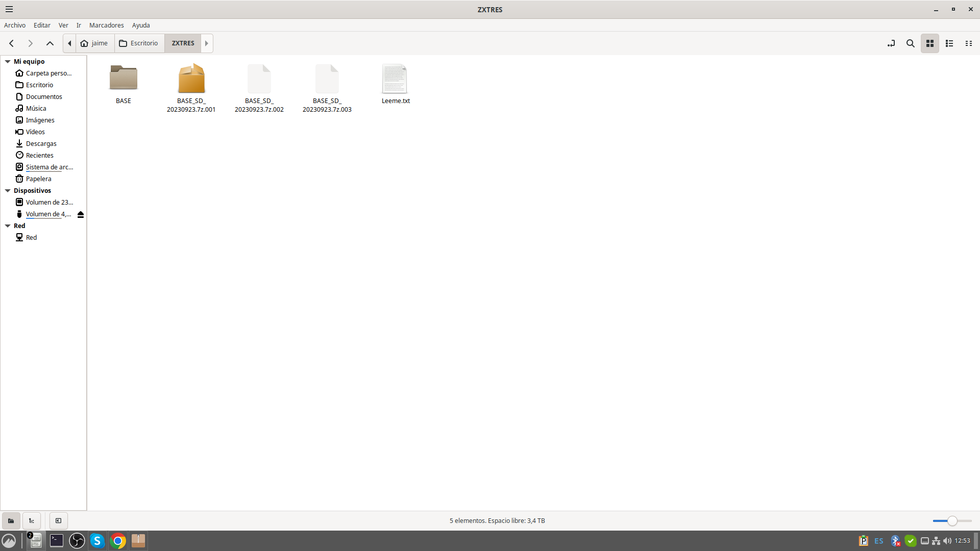Show places sidebar view

pos(11,521)
